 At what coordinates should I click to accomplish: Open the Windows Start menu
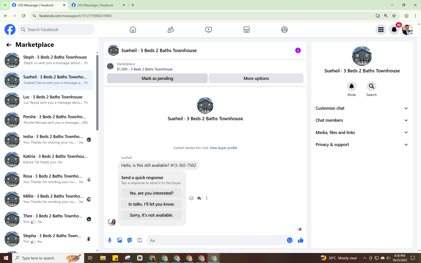(x=6, y=258)
